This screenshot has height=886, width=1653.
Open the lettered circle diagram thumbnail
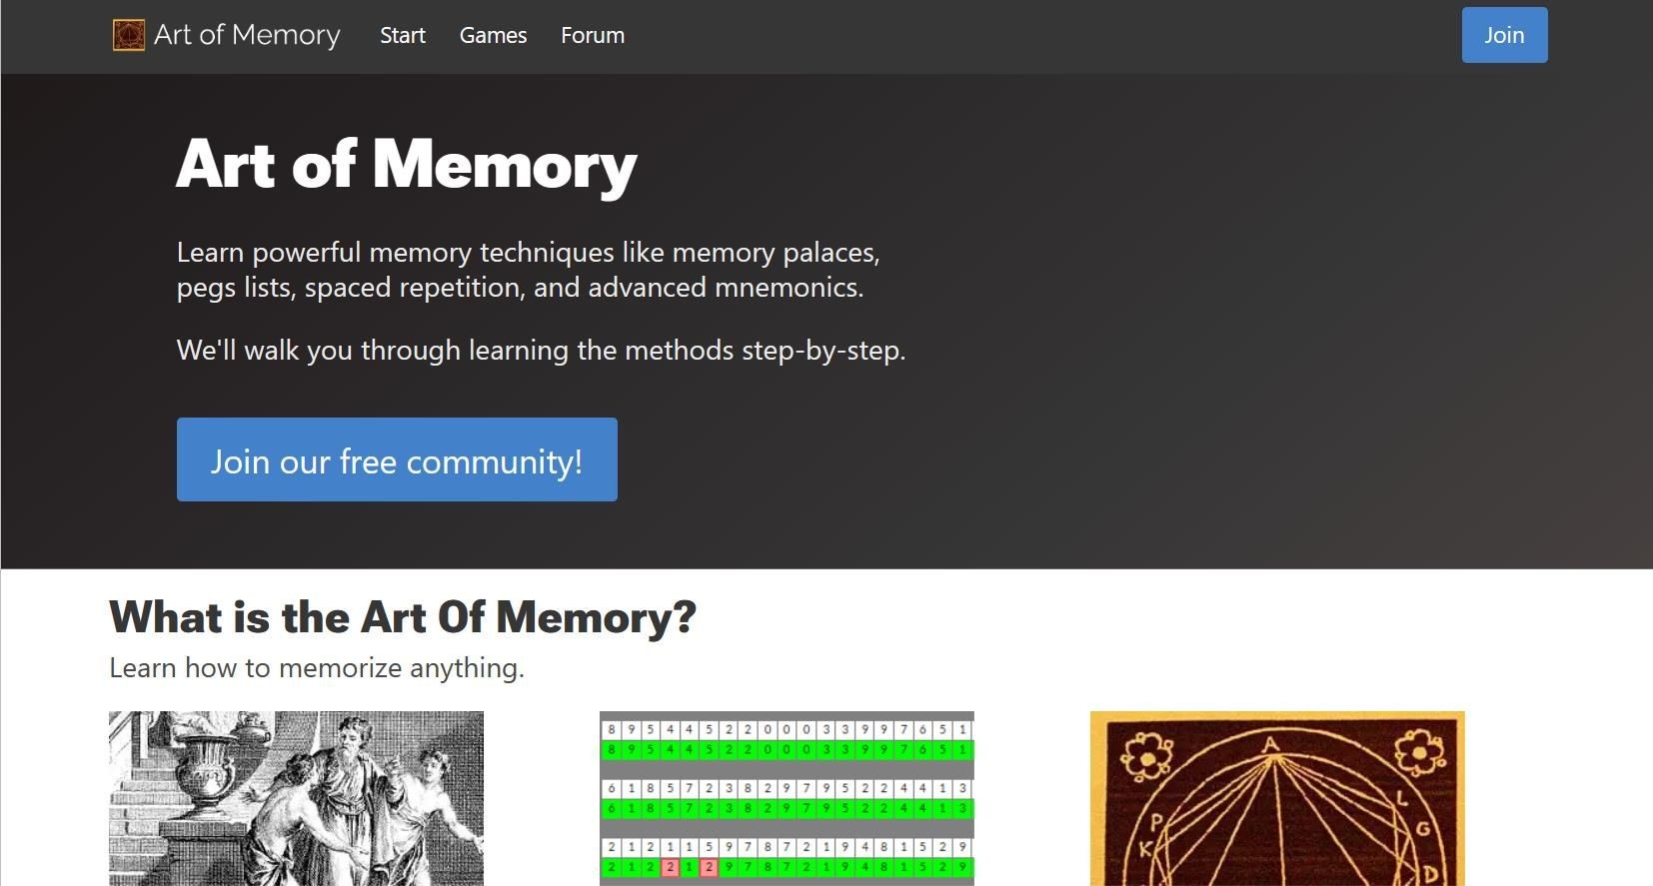pos(1277,798)
